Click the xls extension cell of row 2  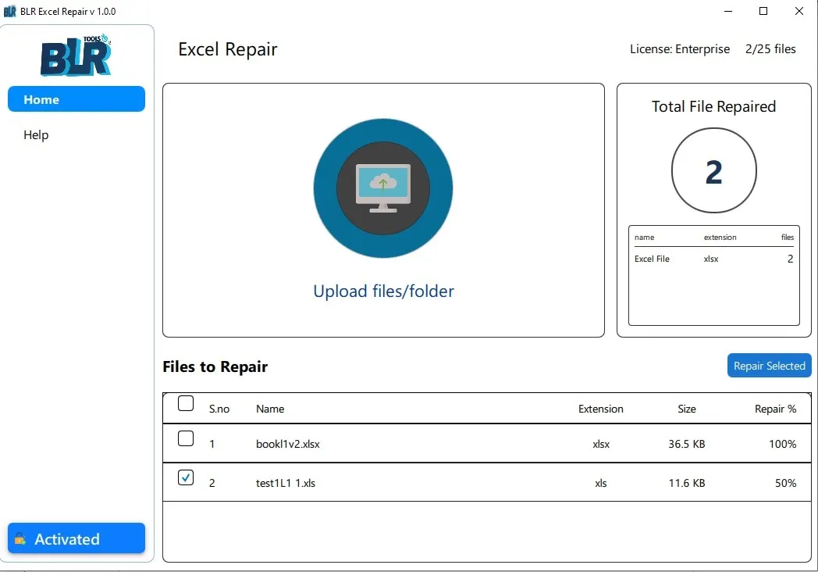coord(600,483)
